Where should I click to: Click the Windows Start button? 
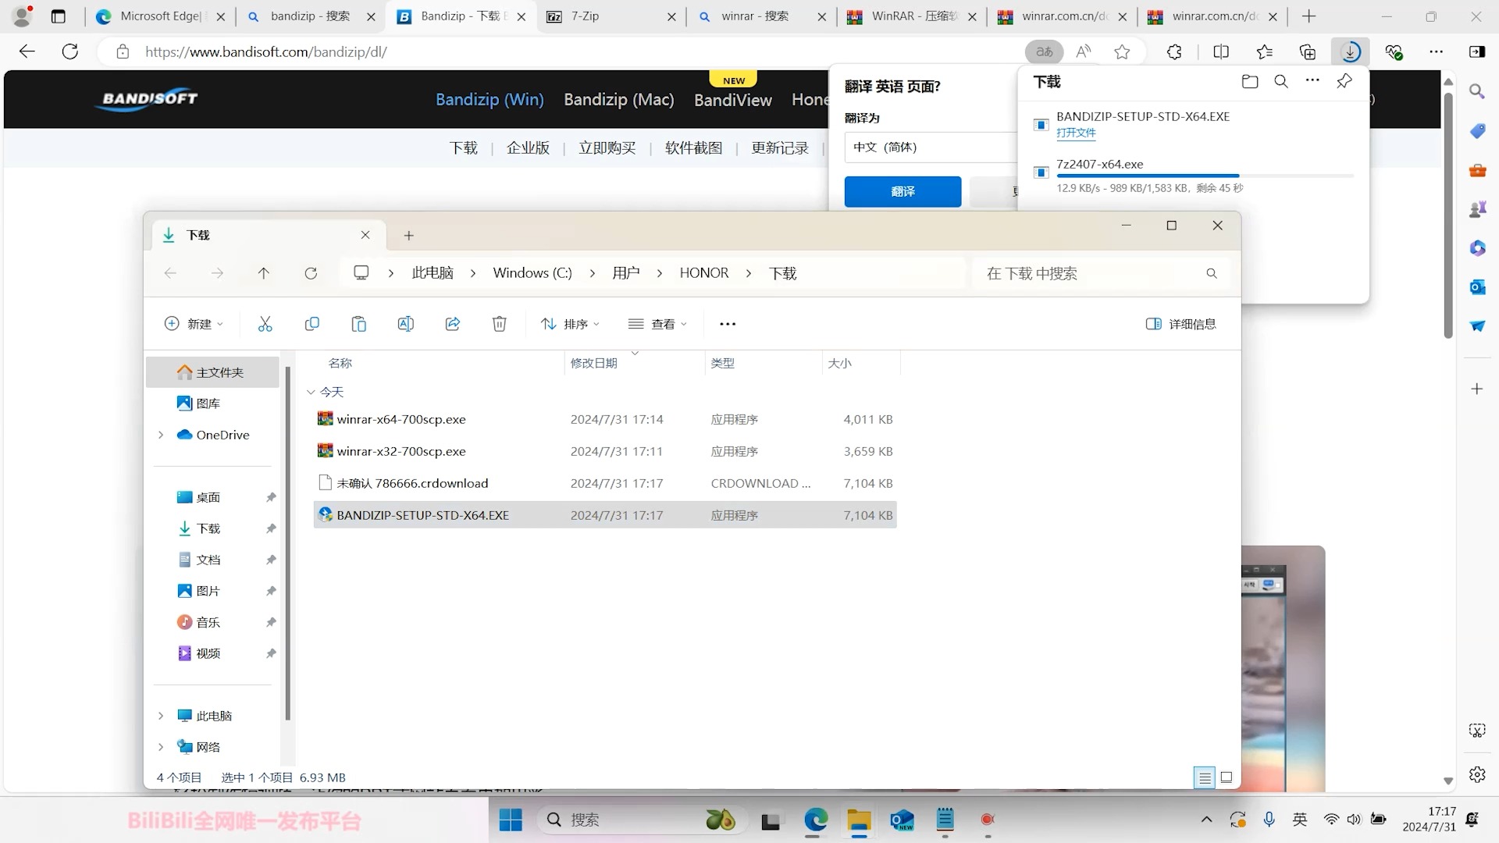pos(511,820)
